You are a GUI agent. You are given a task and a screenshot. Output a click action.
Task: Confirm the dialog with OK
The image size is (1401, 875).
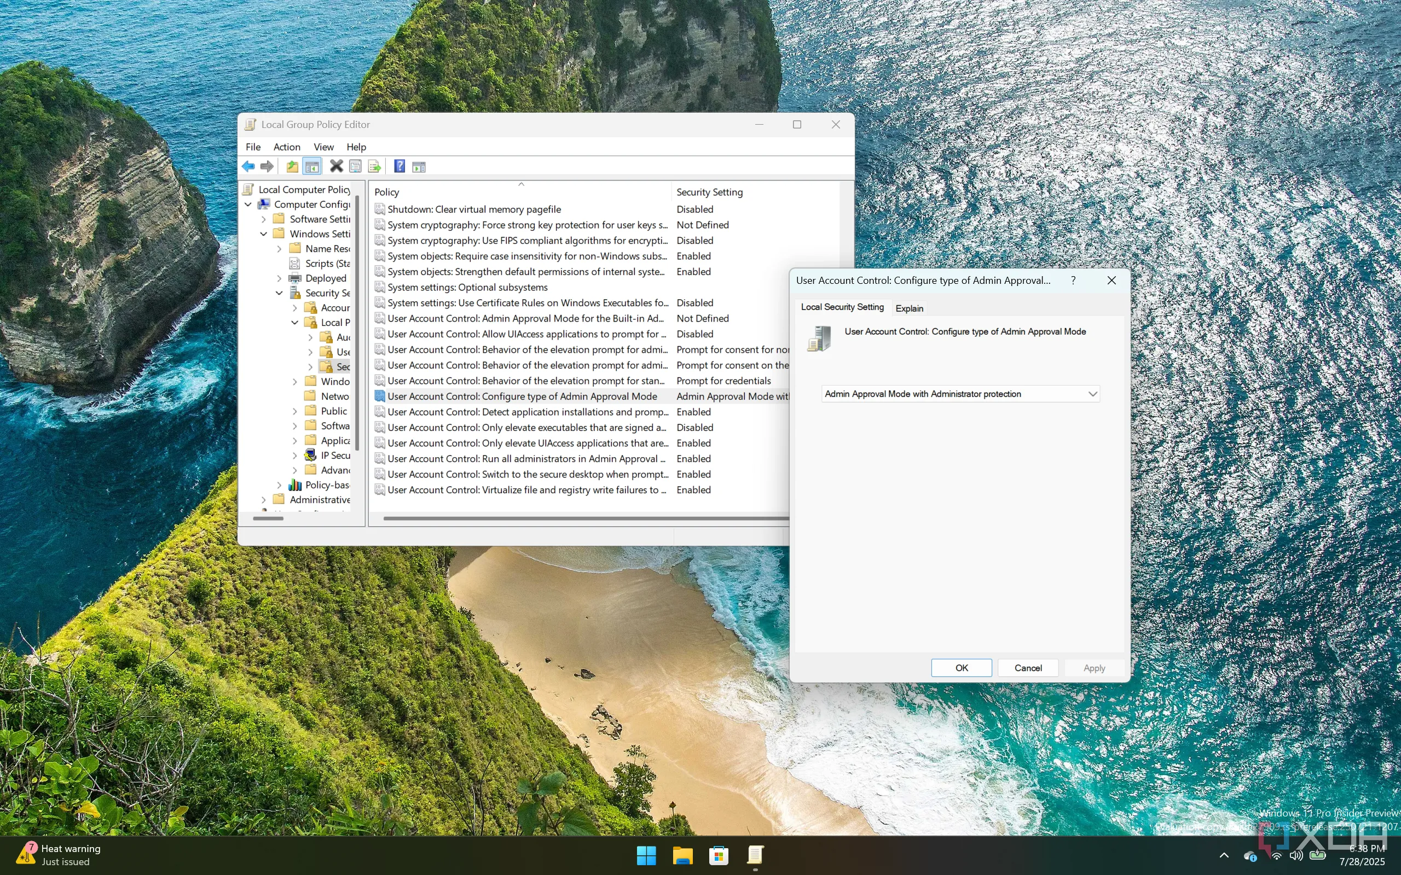pos(962,668)
